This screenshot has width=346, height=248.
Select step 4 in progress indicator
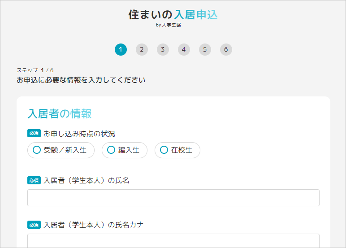point(184,49)
